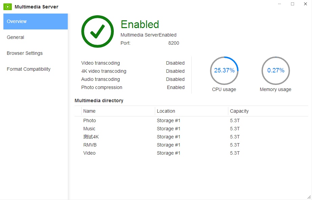
Task: Maximize the Multimedia Server window
Action: (292, 4)
